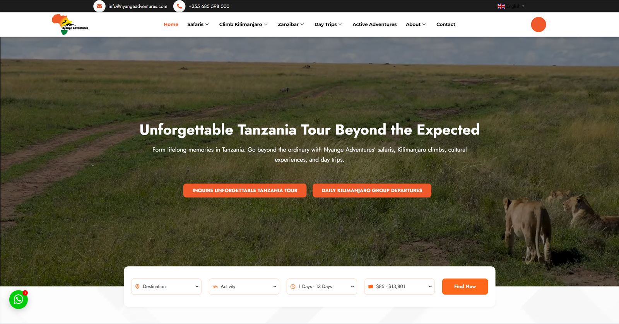The height and width of the screenshot is (324, 619).
Task: Click the email envelope icon
Action: coord(99,6)
